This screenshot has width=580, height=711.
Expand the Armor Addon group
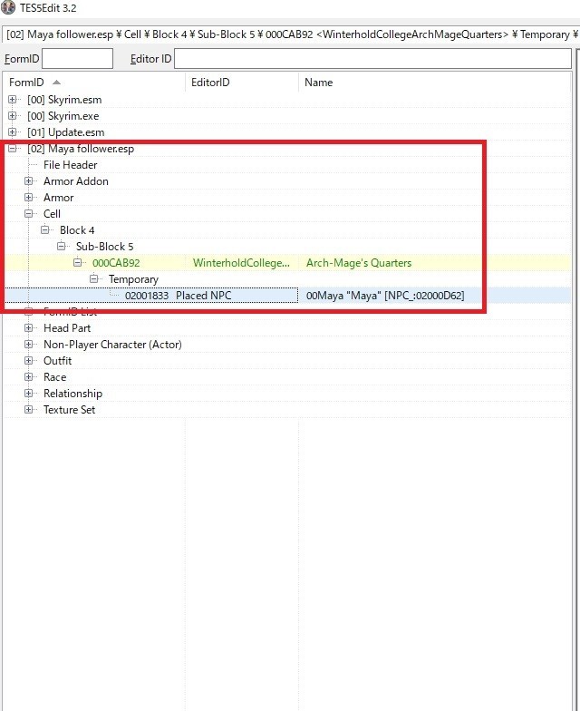tap(29, 181)
